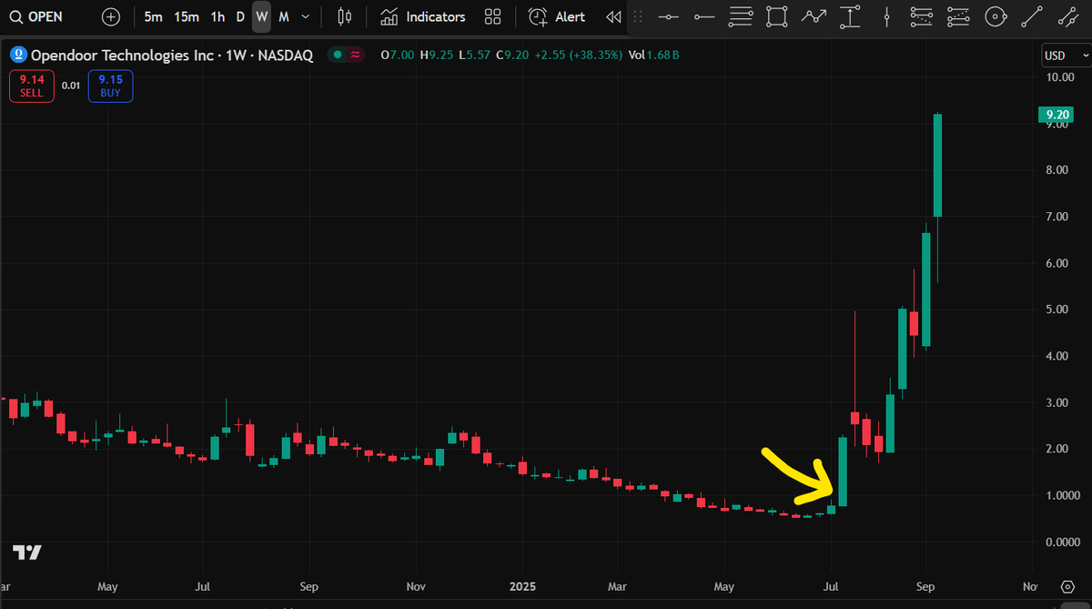This screenshot has width=1092, height=609.
Task: Switch to daily D interval
Action: click(240, 16)
